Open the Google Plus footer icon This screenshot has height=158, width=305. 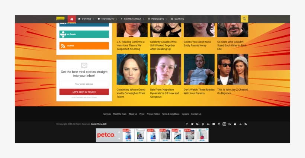tap(198, 124)
